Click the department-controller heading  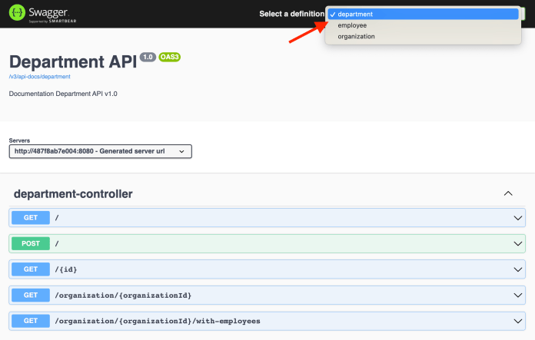pos(73,194)
